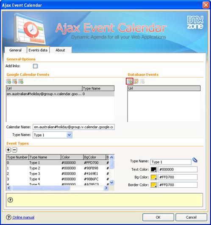Viewport: 211px width, 225px height.
Task: Open the About tab
Action: coord(61,50)
